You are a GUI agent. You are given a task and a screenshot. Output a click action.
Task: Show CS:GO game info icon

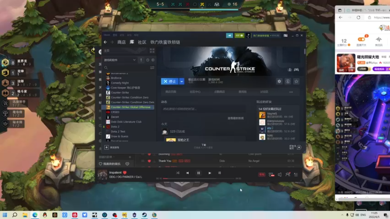point(288,81)
